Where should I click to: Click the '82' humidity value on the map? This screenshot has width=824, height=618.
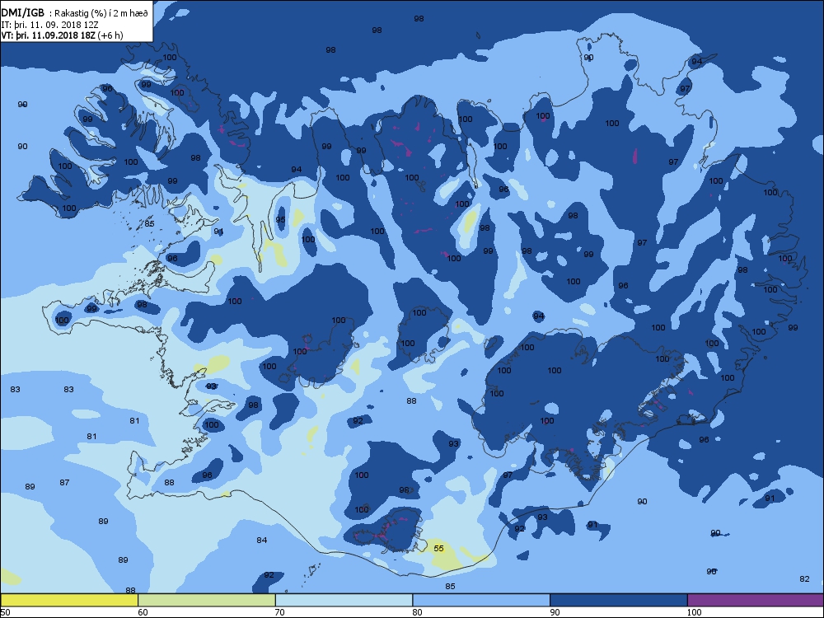click(804, 578)
